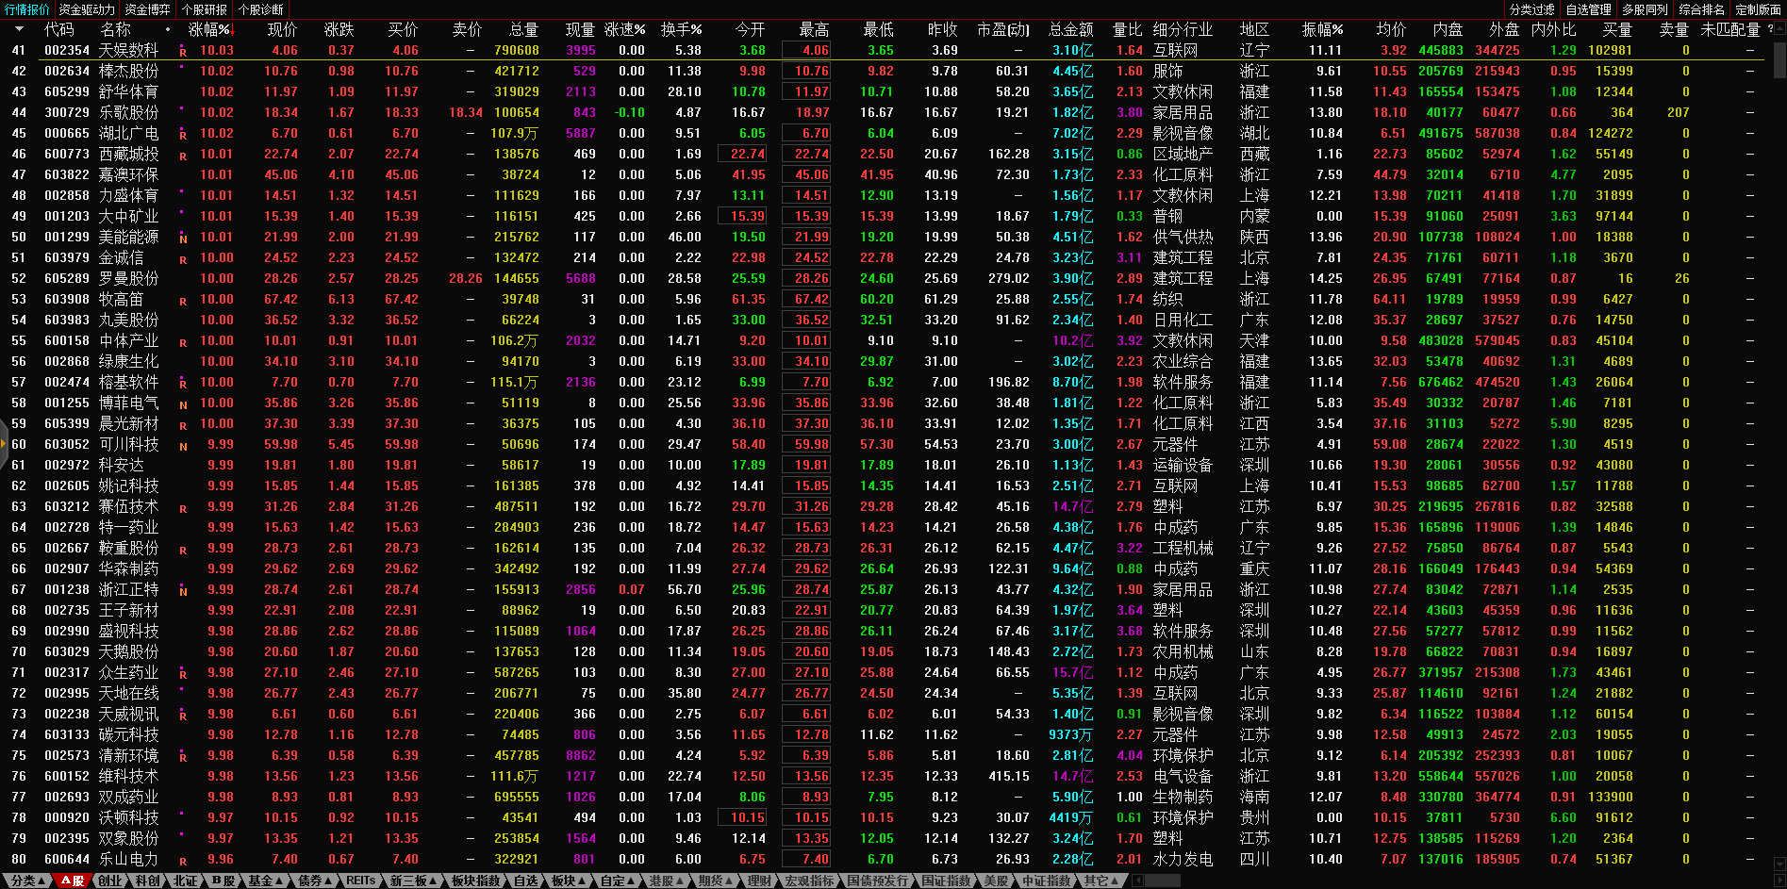Open 自选管理 watchlist manager

pos(1588,9)
